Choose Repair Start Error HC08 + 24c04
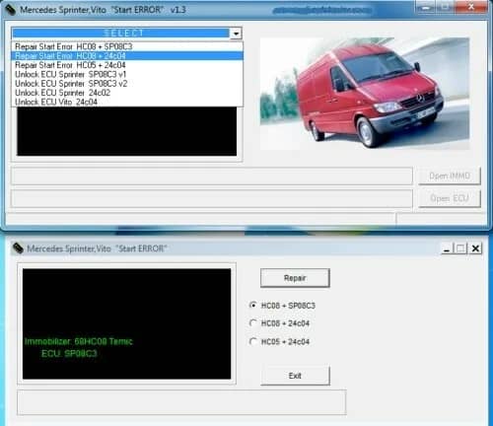This screenshot has height=426, width=493. (x=127, y=56)
